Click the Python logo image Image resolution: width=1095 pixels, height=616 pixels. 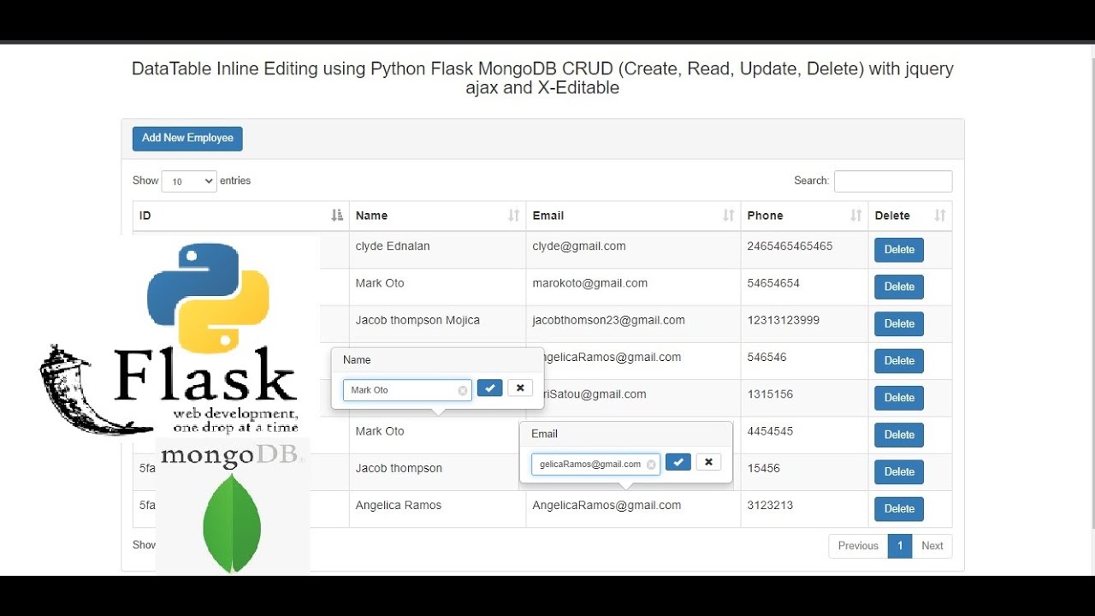[x=208, y=299]
